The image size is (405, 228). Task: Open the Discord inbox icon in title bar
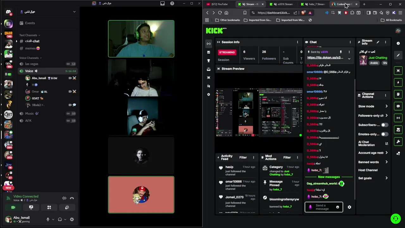click(162, 3)
